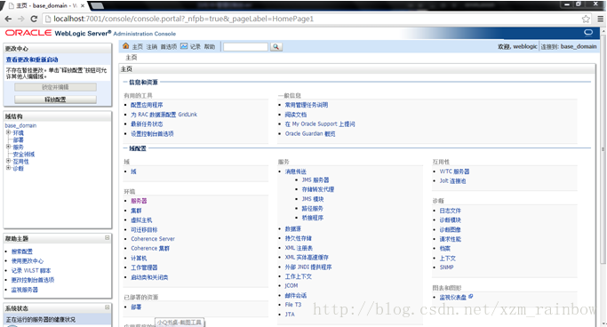Open the 设置控制台首选项 link
The image size is (607, 327).
click(152, 133)
